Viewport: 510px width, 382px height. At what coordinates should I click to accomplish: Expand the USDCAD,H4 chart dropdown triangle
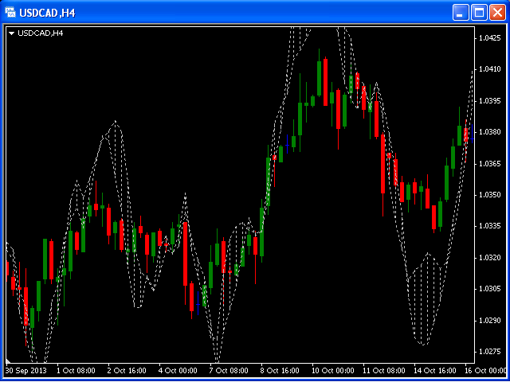click(12, 33)
